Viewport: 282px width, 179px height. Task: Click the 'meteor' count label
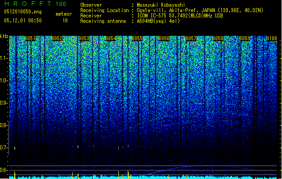point(64,14)
